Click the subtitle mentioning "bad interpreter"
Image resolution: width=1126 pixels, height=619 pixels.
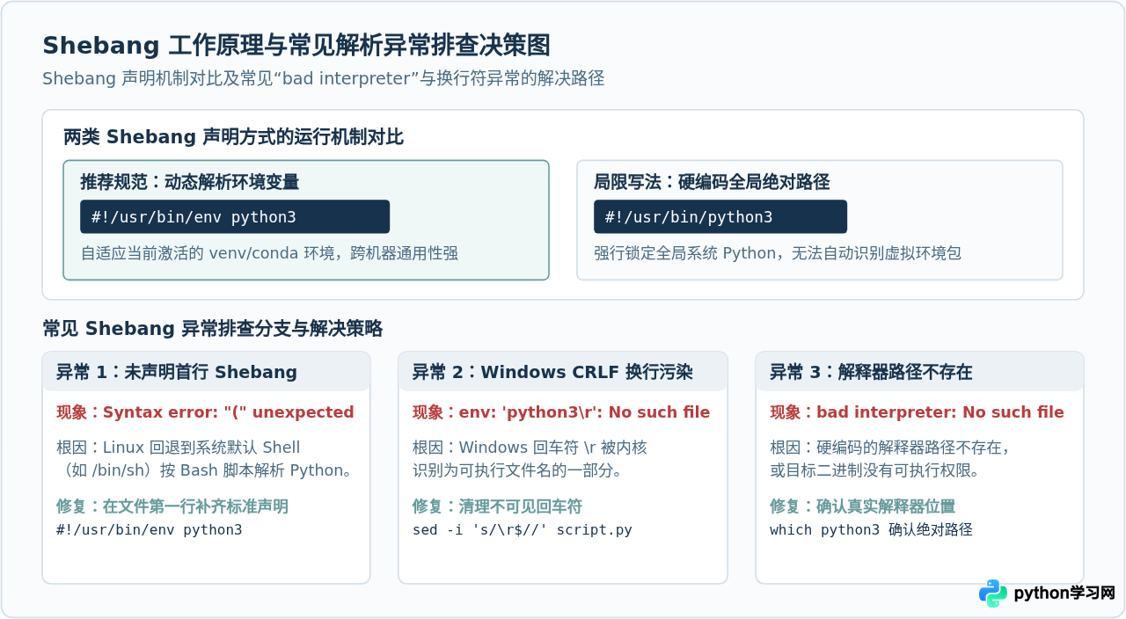[324, 78]
